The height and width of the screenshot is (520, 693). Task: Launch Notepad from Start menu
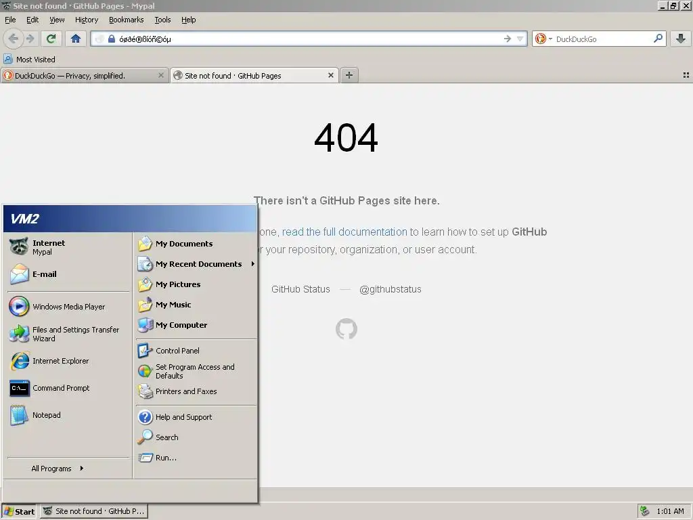click(68, 415)
